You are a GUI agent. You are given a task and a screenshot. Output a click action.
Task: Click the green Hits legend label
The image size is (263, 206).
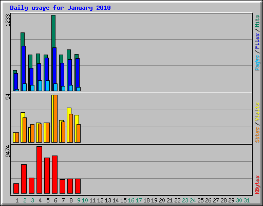(257, 21)
